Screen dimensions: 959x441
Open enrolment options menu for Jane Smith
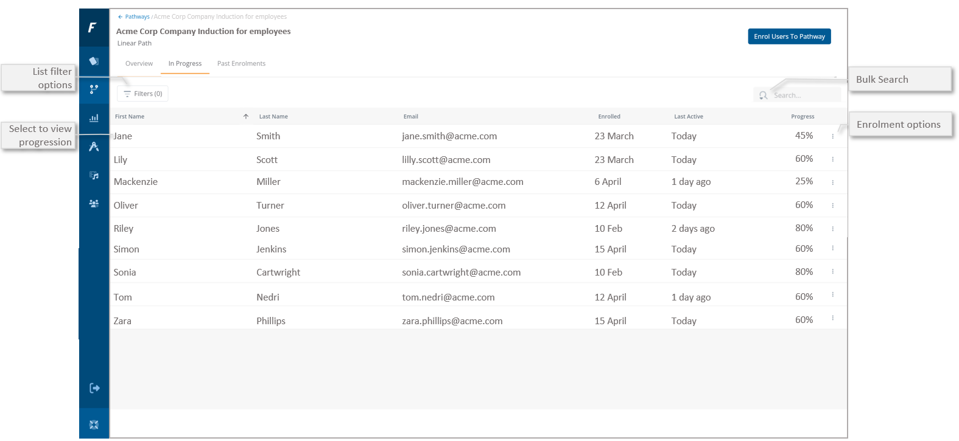coord(832,136)
